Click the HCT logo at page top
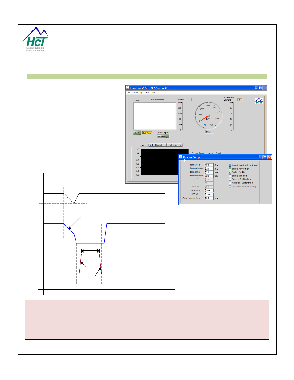 click(x=35, y=39)
